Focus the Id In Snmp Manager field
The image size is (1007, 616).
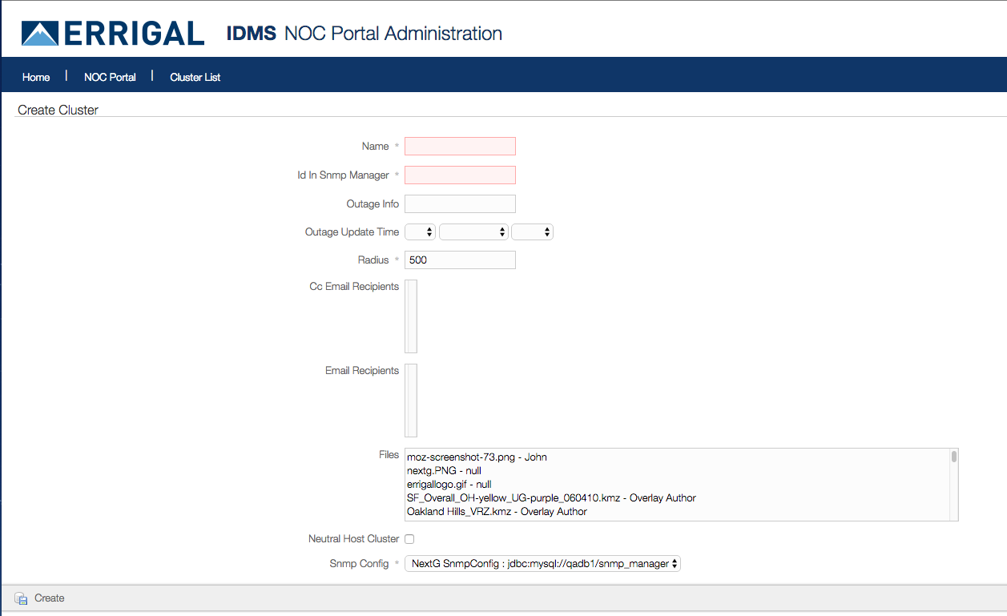[460, 175]
